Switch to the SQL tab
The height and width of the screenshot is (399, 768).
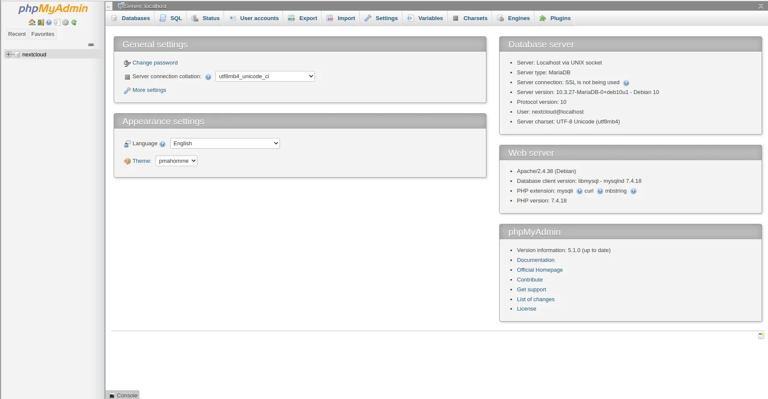[170, 18]
